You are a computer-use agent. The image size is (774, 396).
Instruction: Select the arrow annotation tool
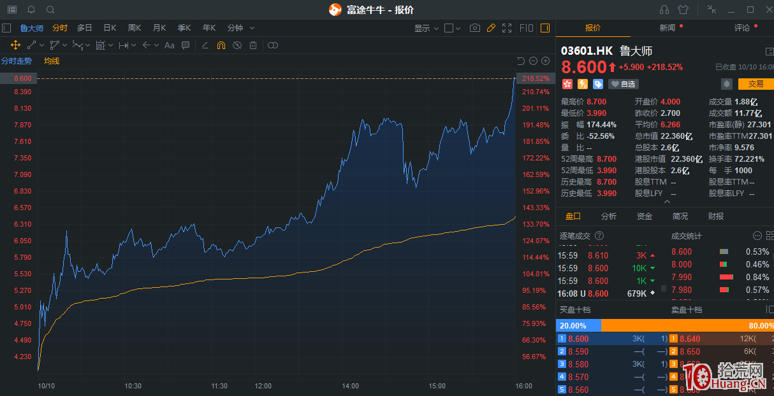tap(147, 45)
